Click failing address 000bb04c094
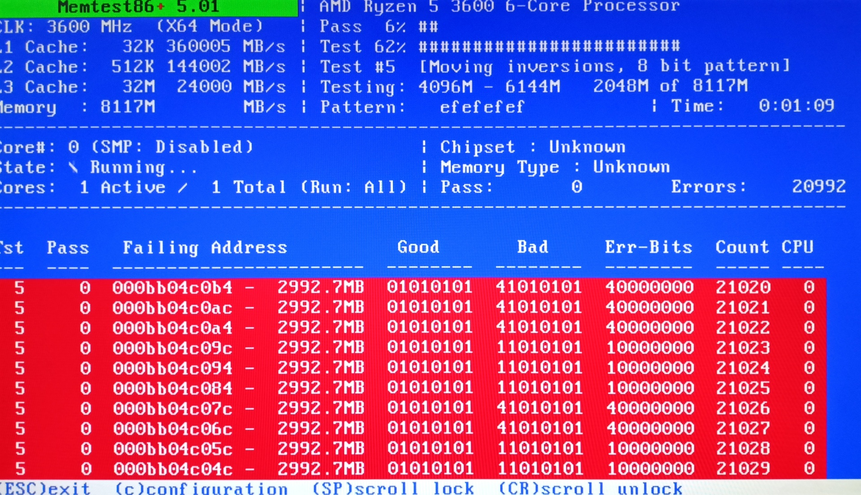The height and width of the screenshot is (495, 861). pyautogui.click(x=173, y=368)
